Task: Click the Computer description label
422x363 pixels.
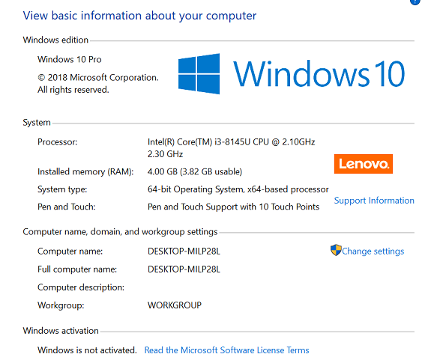Action: [x=81, y=287]
